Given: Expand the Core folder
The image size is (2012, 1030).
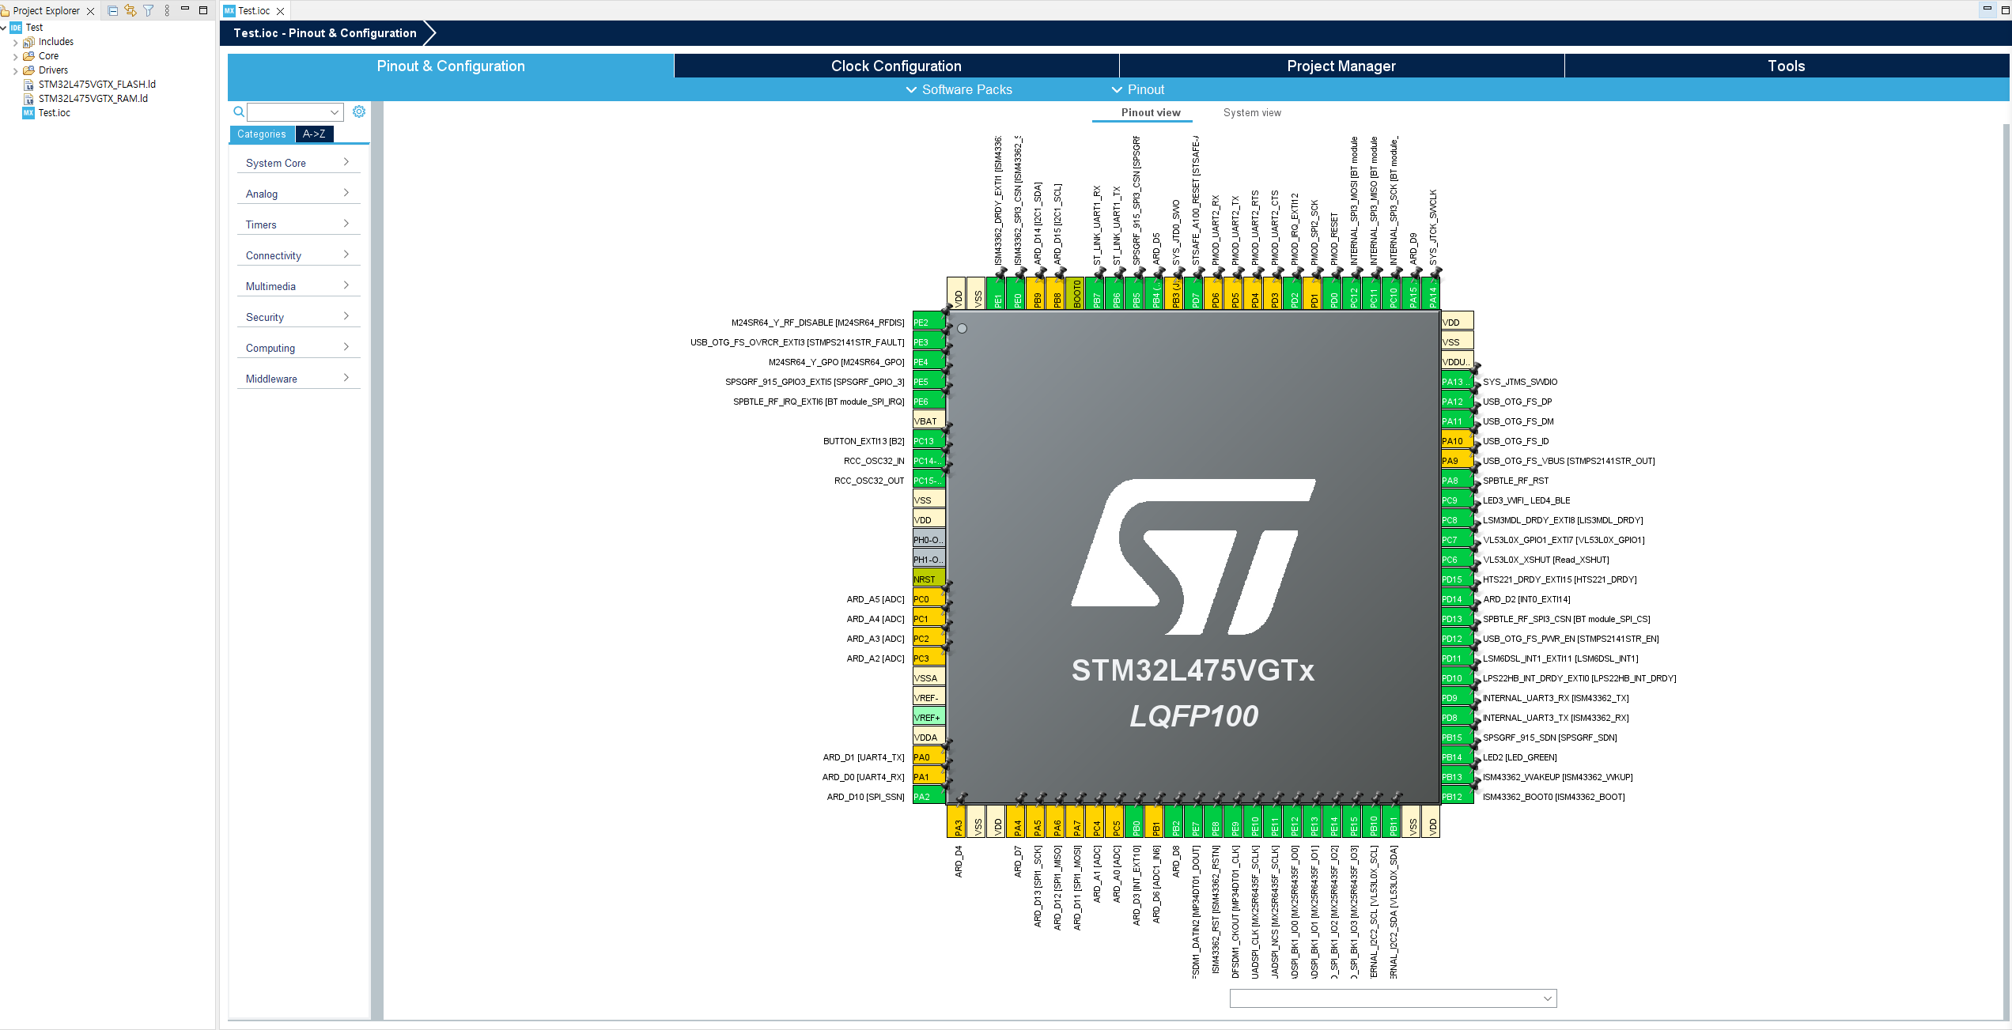Looking at the screenshot, I should point(15,57).
